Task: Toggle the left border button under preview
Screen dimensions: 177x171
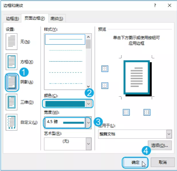Action: 126,112
